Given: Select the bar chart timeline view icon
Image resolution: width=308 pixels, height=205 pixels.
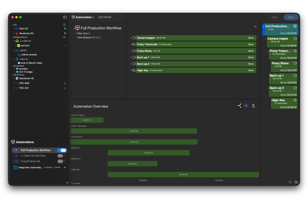Looking at the screenshot, I should tap(246, 106).
